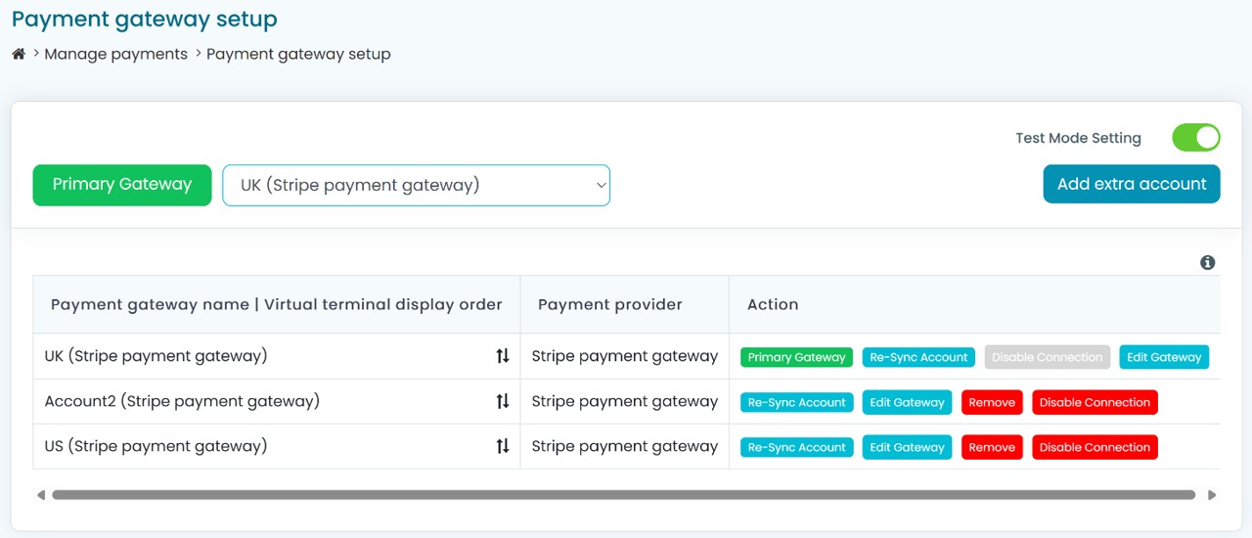Open the primary gateway selection dropdown
Viewport: 1252px width, 538px height.
pos(416,185)
